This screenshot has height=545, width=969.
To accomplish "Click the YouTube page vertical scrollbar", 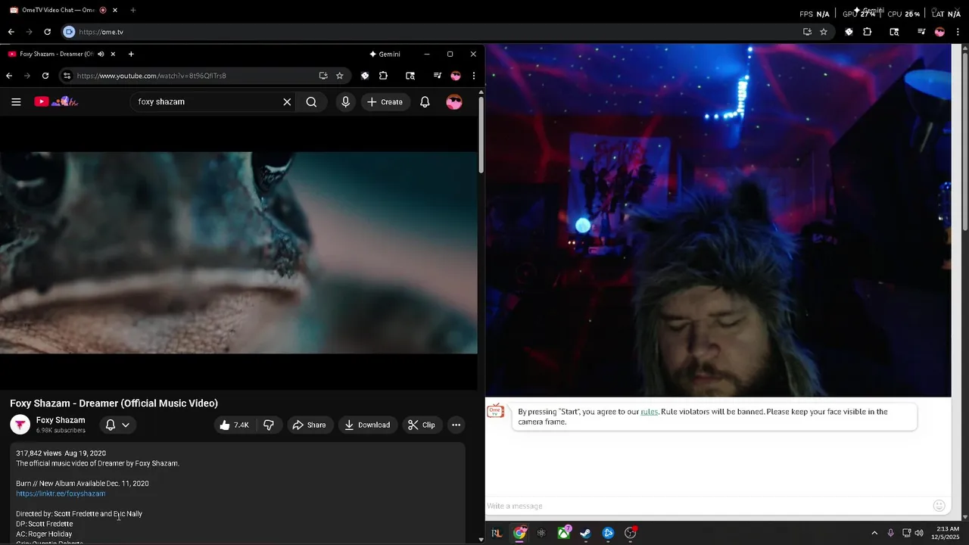I will [x=481, y=136].
